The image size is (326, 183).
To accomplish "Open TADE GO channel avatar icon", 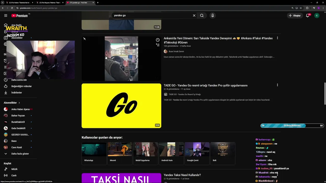I will coord(166,94).
